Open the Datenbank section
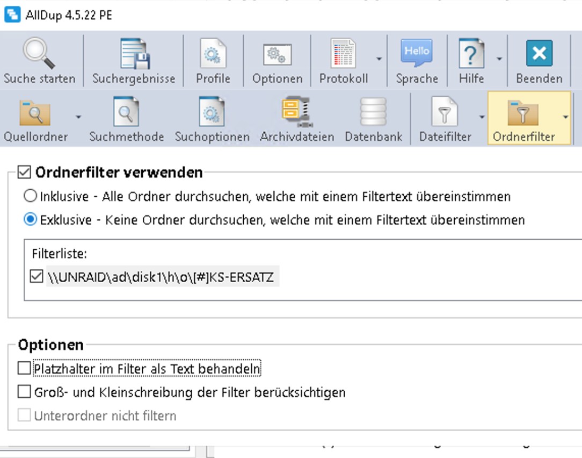 tap(374, 112)
